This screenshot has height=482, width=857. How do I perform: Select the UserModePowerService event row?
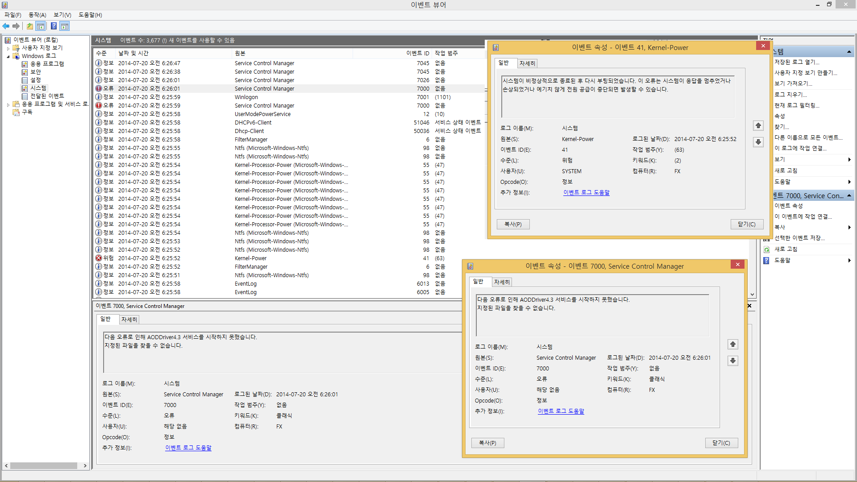tap(289, 114)
